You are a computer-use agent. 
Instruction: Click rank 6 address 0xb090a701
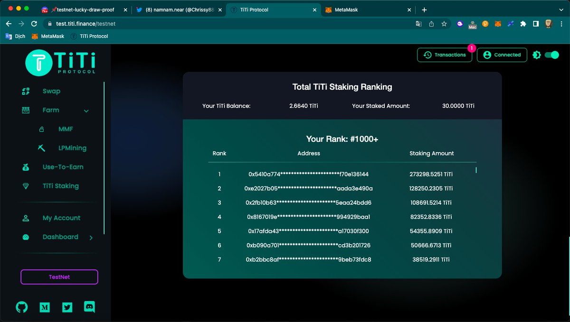click(x=308, y=245)
